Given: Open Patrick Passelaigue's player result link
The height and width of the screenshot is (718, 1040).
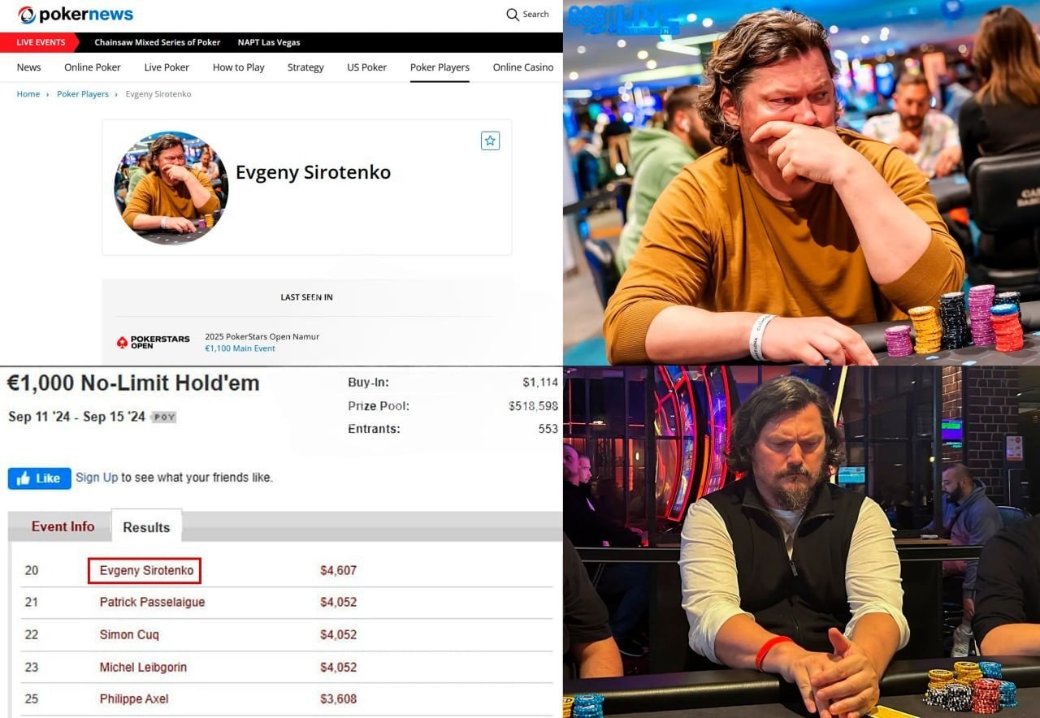Looking at the screenshot, I should [x=152, y=602].
